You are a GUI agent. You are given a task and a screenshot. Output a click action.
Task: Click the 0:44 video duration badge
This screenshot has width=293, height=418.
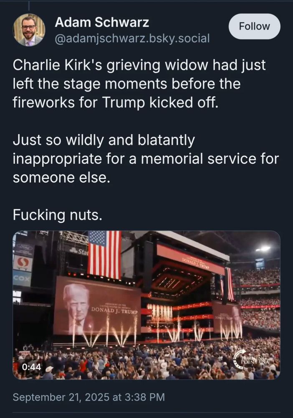click(32, 367)
